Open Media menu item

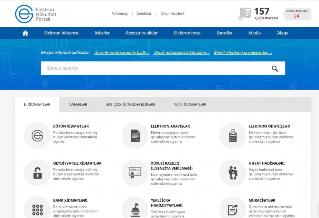coord(254,33)
